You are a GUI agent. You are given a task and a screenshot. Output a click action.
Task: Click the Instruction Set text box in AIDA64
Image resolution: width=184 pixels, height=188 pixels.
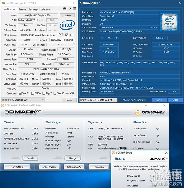[139, 64]
